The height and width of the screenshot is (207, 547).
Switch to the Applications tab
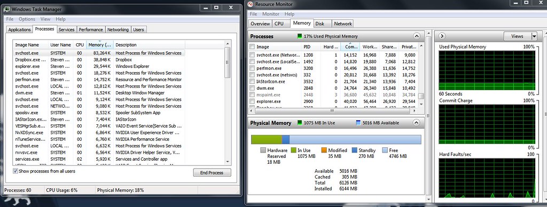pyautogui.click(x=20, y=30)
